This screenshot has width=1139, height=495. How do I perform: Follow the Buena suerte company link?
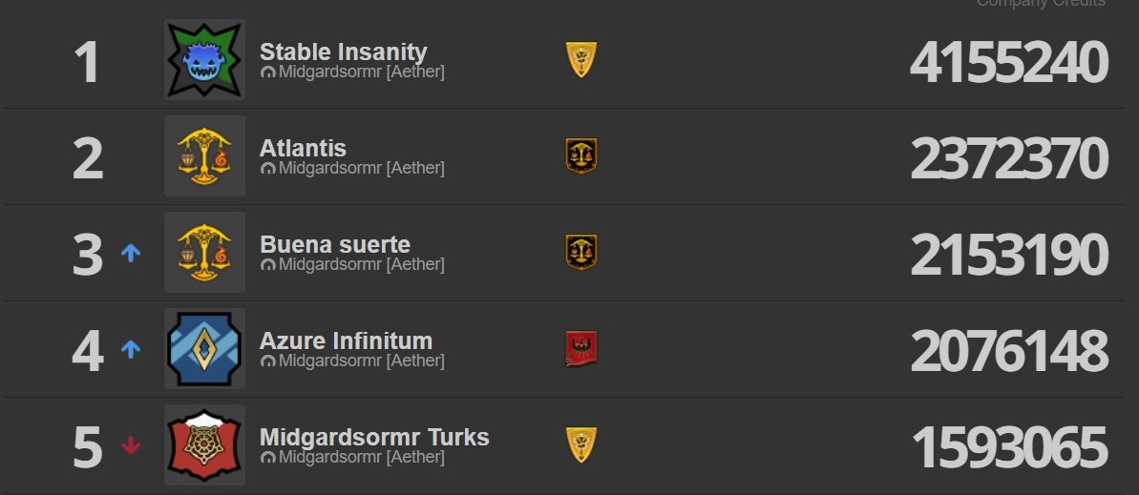pyautogui.click(x=335, y=244)
